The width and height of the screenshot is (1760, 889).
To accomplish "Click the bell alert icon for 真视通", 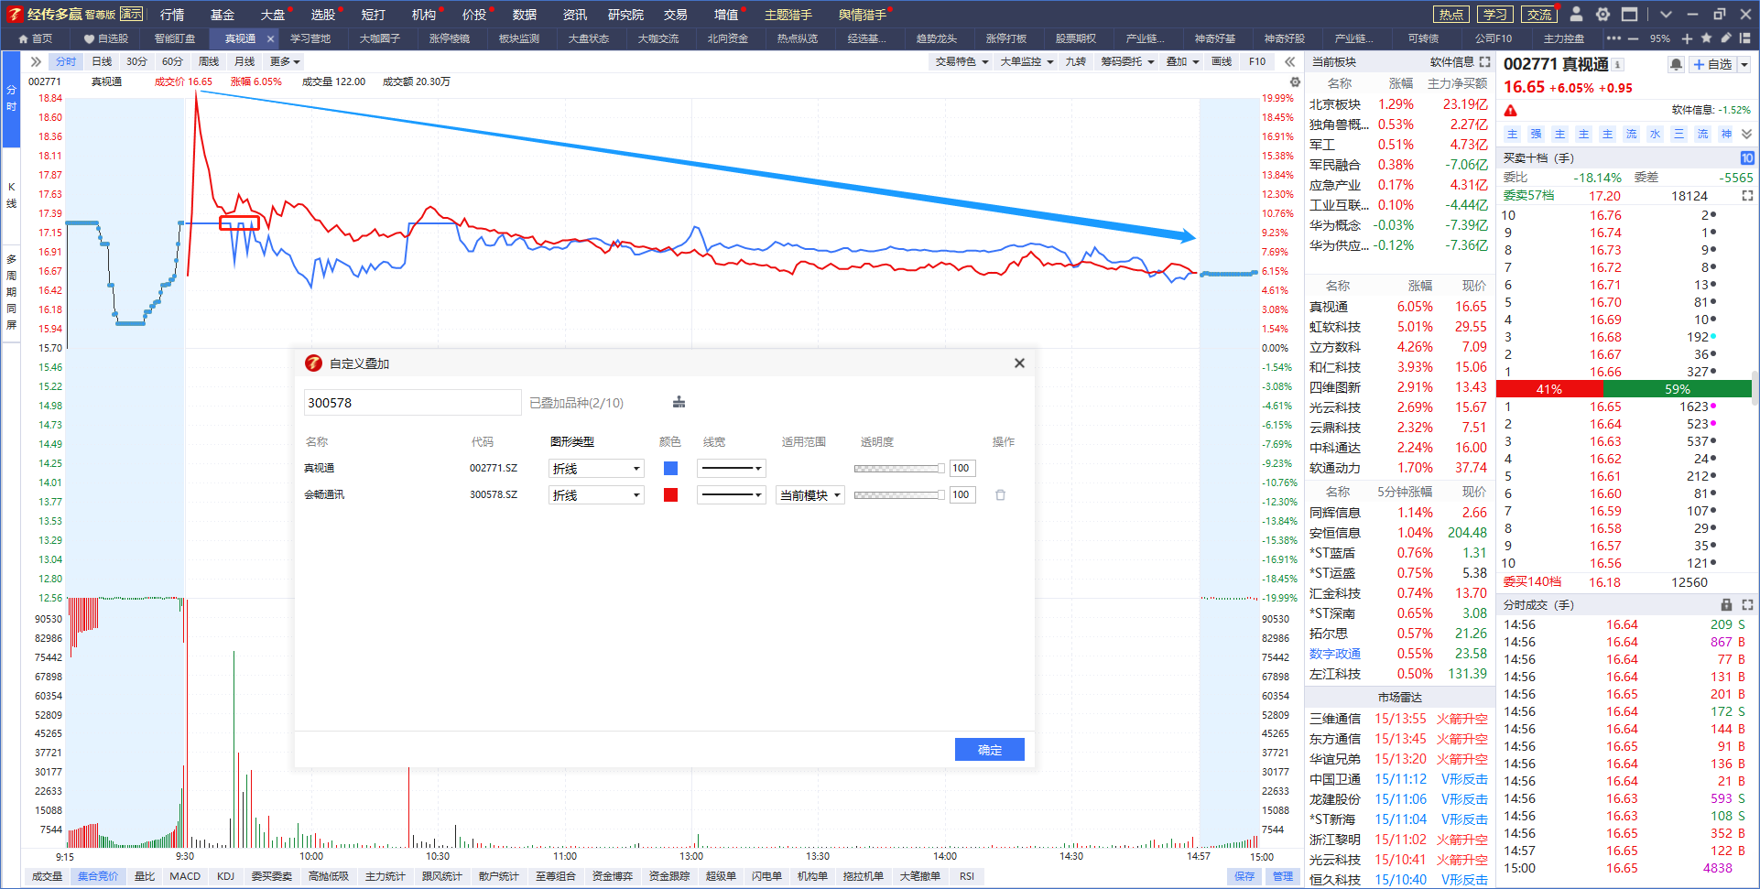I will (1676, 64).
